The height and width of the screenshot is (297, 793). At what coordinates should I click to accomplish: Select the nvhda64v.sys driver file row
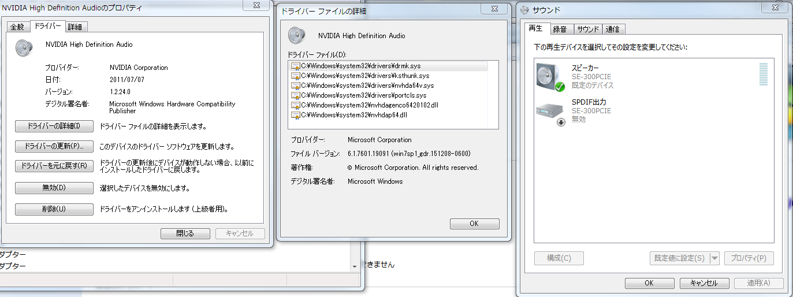[x=389, y=86]
